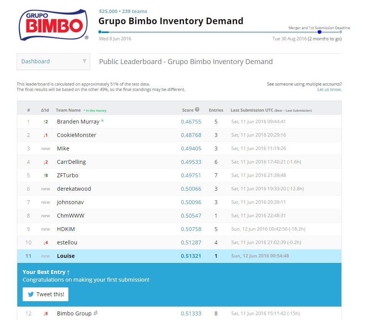This screenshot has width=366, height=320.
Task: Click score 0.46755
Action: [x=191, y=122]
